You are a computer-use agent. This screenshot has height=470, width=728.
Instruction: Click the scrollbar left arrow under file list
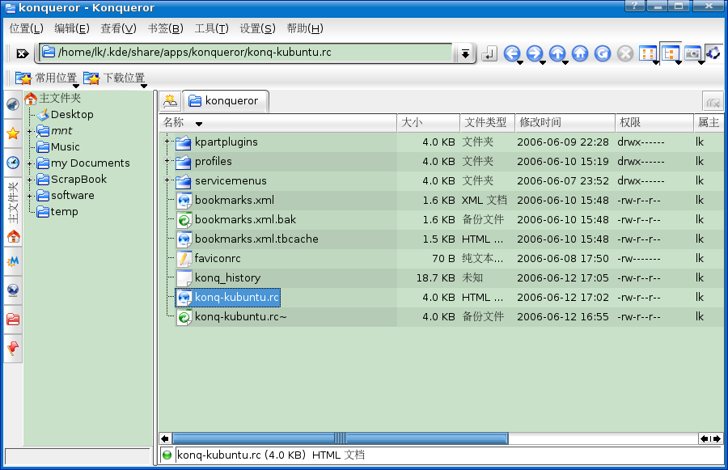[165, 438]
